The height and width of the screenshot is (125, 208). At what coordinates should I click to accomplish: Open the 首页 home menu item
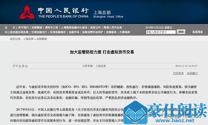click(10, 28)
